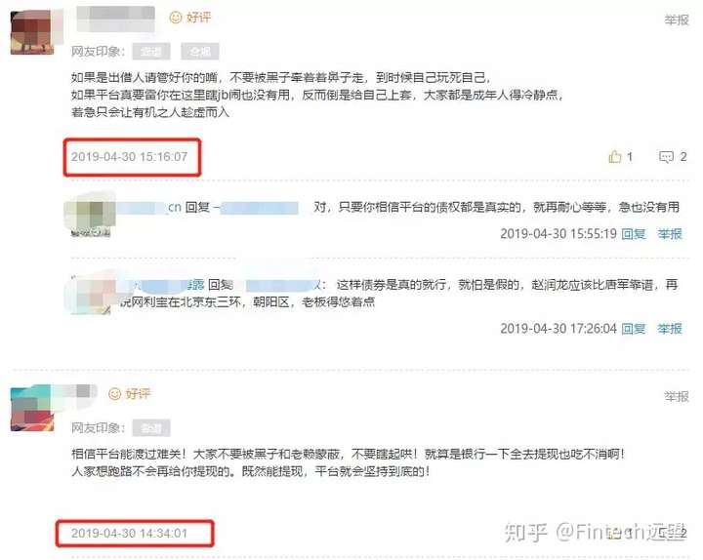Open comments on the first review
This screenshot has width=703, height=560.
point(666,157)
